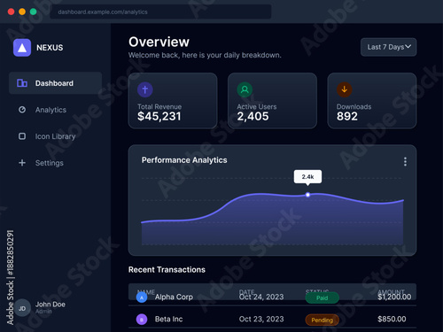Click the Alpha Corp avatar icon

click(142, 297)
